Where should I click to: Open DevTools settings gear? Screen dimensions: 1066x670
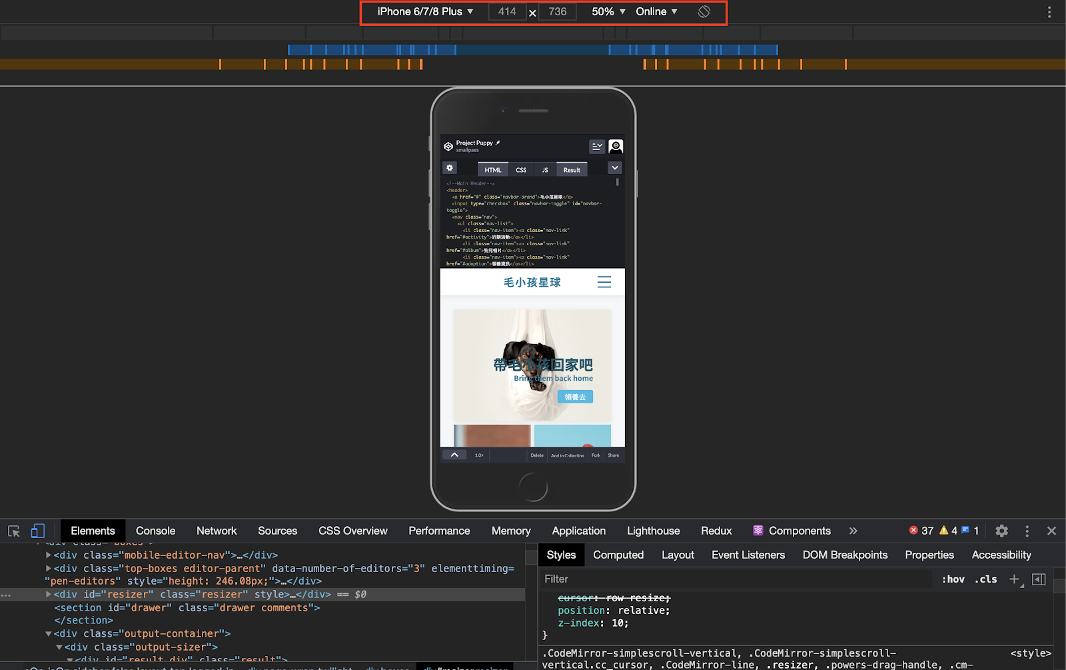tap(1001, 531)
